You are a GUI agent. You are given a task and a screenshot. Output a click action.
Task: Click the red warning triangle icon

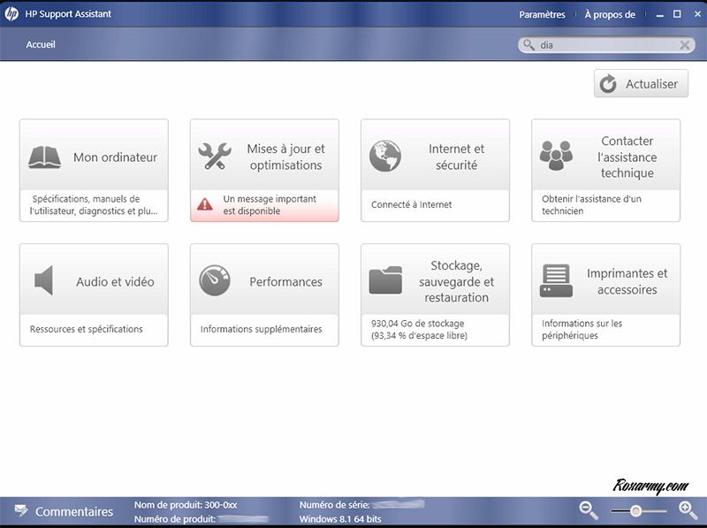pyautogui.click(x=205, y=204)
